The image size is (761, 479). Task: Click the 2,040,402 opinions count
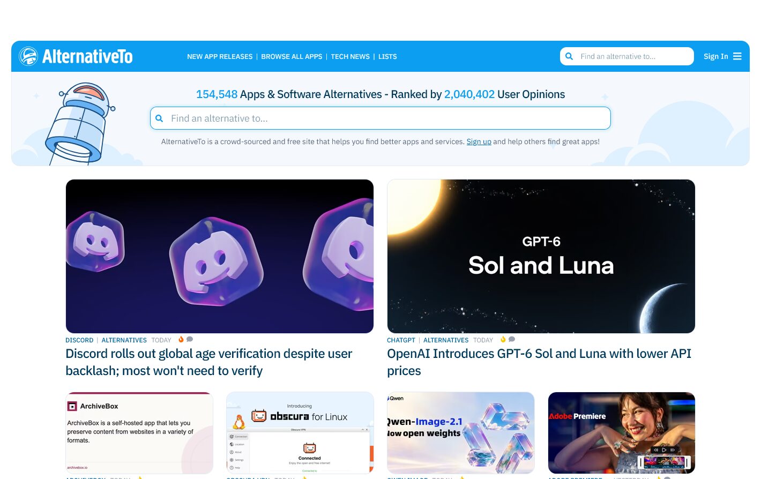[469, 94]
